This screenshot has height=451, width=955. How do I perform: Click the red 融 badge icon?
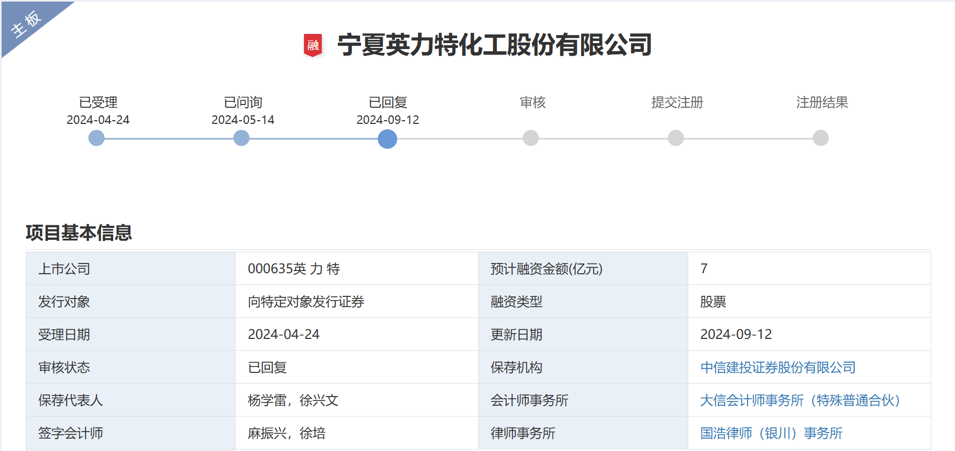313,45
